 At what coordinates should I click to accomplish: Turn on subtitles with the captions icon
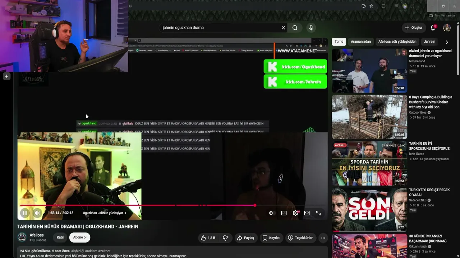(x=284, y=213)
